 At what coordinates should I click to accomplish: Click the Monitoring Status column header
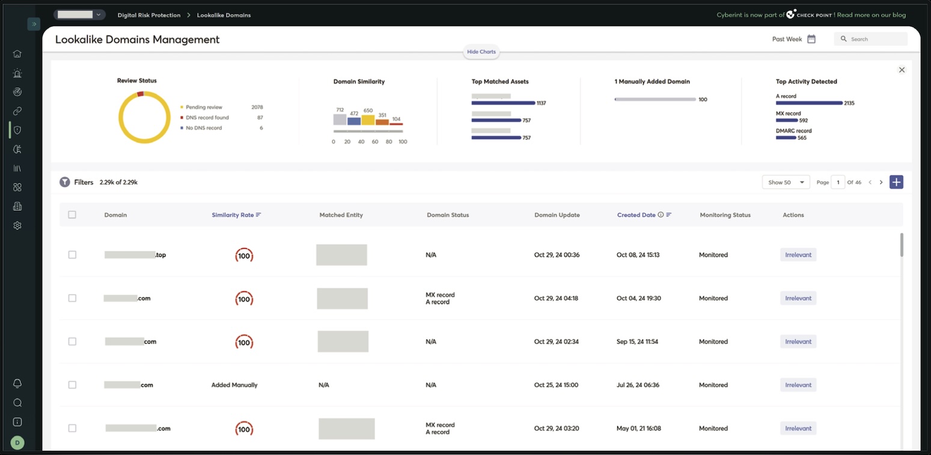point(725,215)
